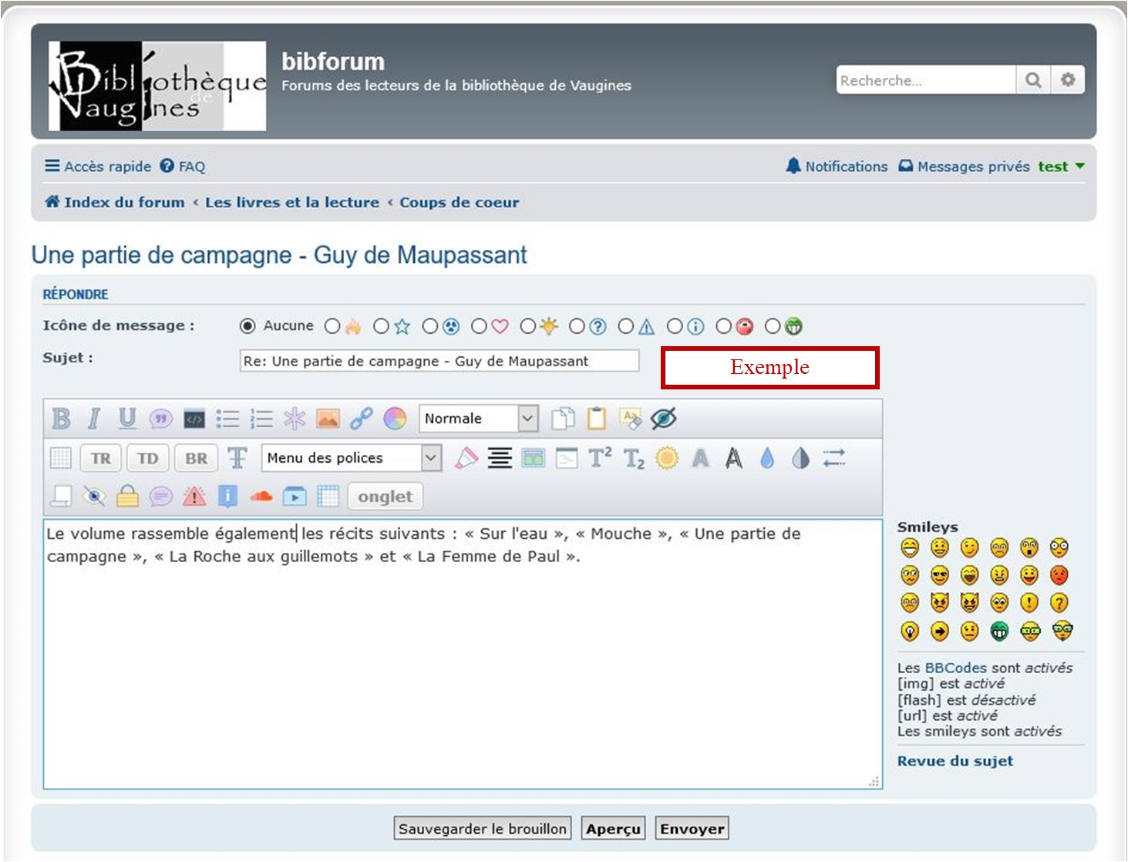Expand the 'Menu des polices' dropdown
Image resolution: width=1128 pixels, height=862 pixels.
click(351, 458)
